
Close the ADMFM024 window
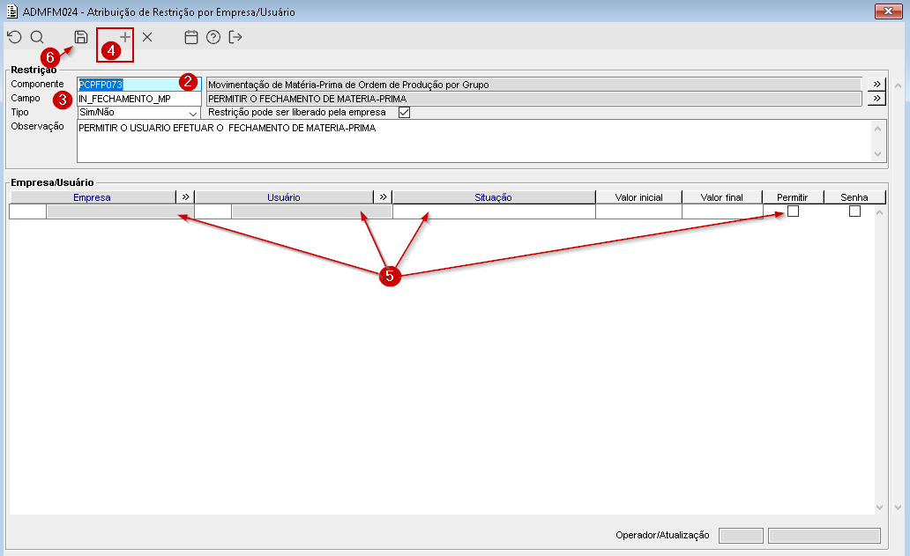[888, 11]
